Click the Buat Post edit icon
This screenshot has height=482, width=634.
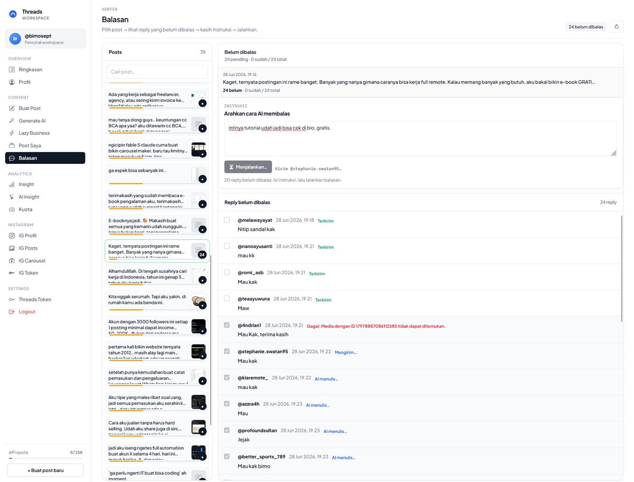pyautogui.click(x=12, y=108)
